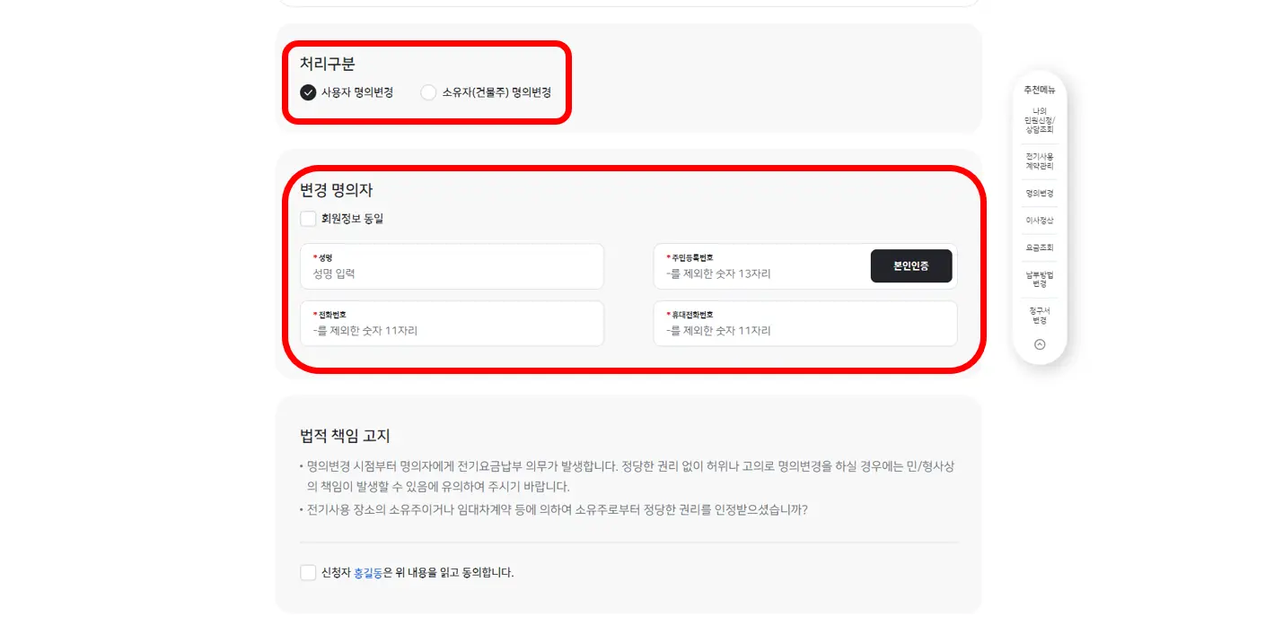Open 나의 민원신청/상담조회 sidebar item
The image size is (1265, 625).
click(1039, 119)
